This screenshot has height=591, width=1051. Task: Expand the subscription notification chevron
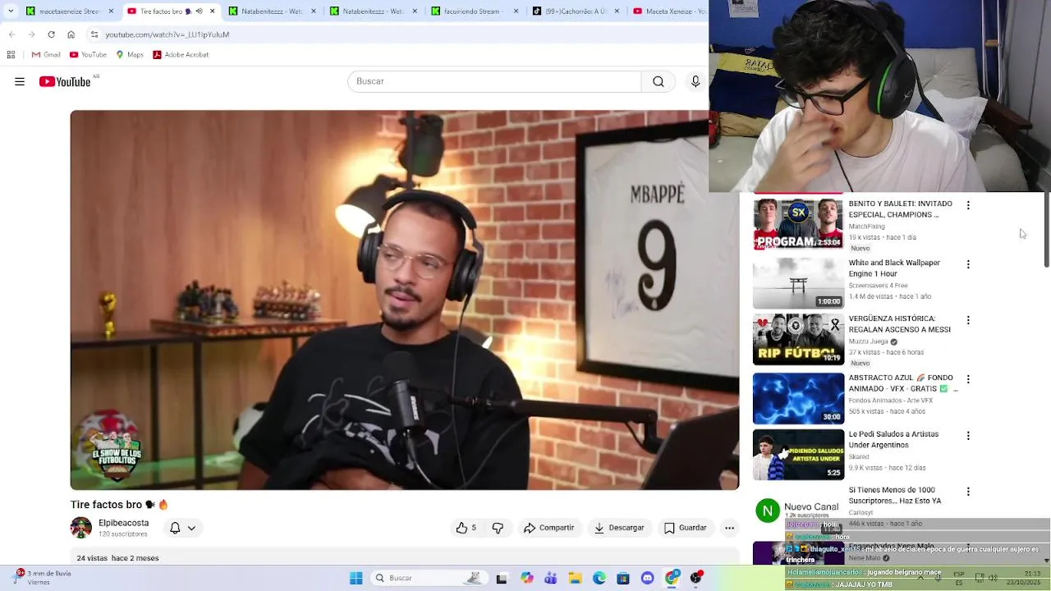pos(191,528)
